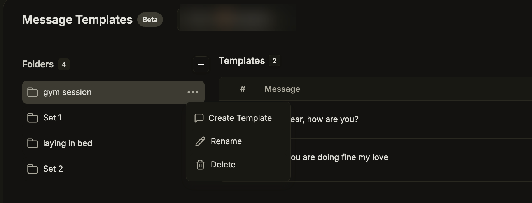Click the speech bubble icon beside Create Template

pos(199,118)
